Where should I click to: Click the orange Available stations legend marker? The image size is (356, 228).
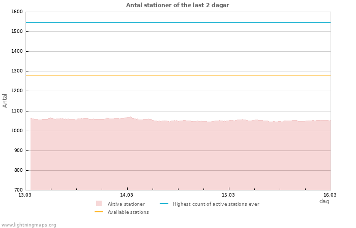[x=99, y=212]
